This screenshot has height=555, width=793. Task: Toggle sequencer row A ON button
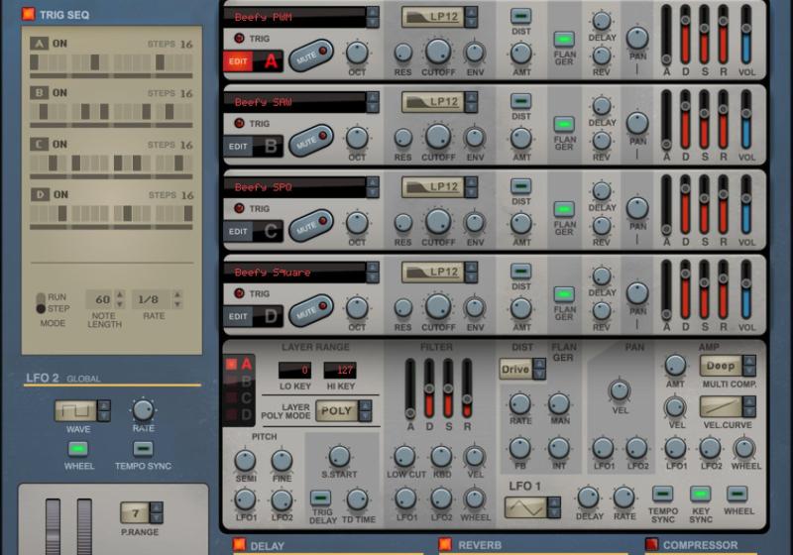click(59, 44)
